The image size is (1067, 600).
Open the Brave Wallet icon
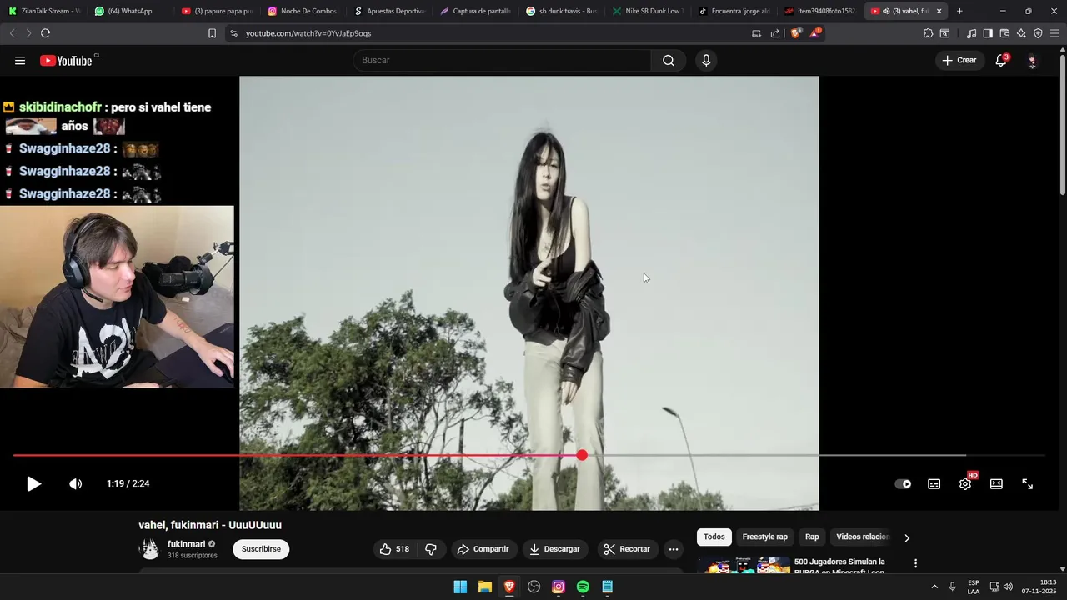click(x=1004, y=33)
